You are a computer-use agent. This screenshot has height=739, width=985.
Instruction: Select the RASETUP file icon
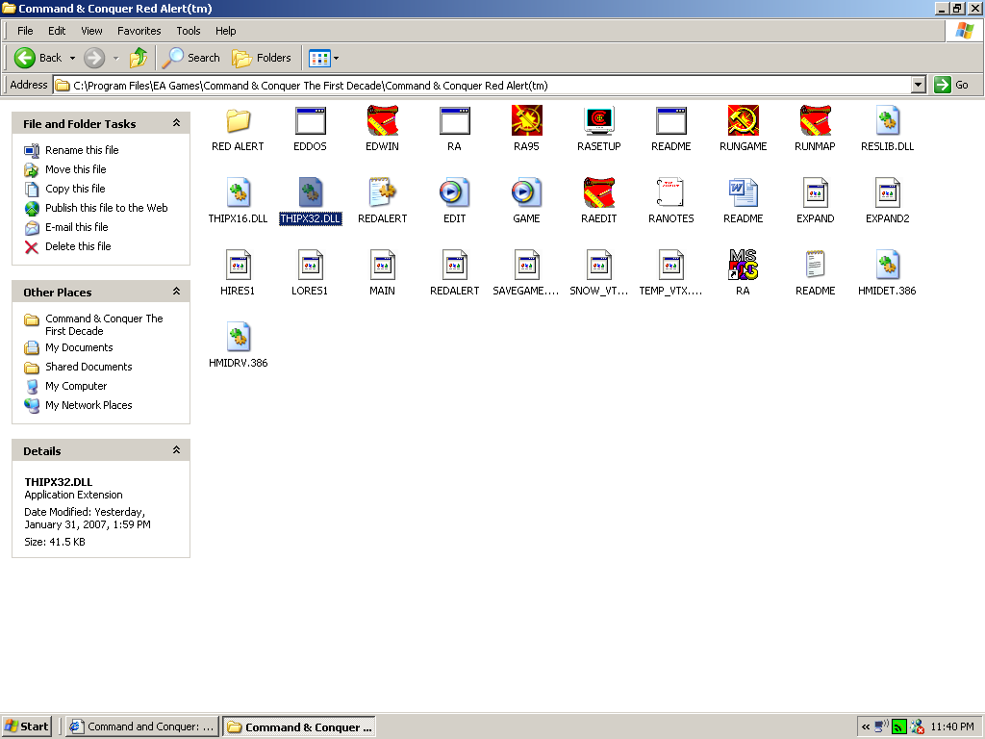tap(598, 121)
